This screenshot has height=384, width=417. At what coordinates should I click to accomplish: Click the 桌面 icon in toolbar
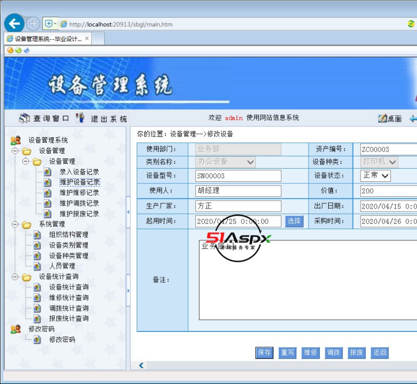point(382,119)
